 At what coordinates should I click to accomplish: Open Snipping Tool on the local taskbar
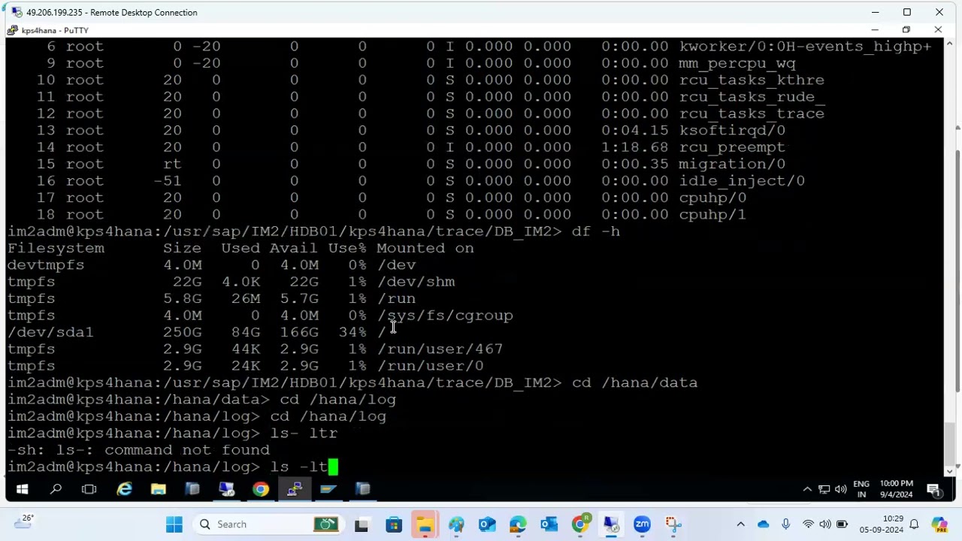(x=673, y=524)
